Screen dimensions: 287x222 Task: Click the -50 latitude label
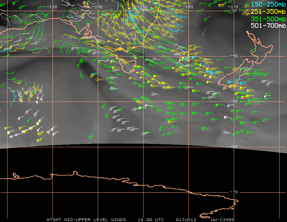[234, 101]
